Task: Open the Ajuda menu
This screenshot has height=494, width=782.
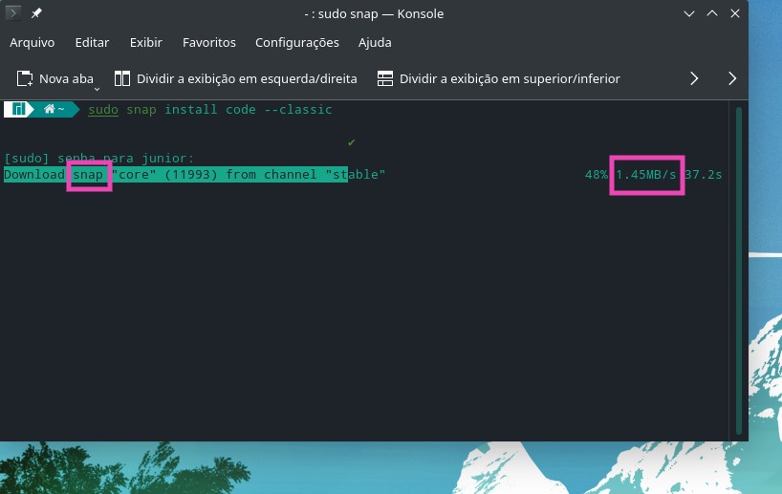Action: tap(375, 42)
